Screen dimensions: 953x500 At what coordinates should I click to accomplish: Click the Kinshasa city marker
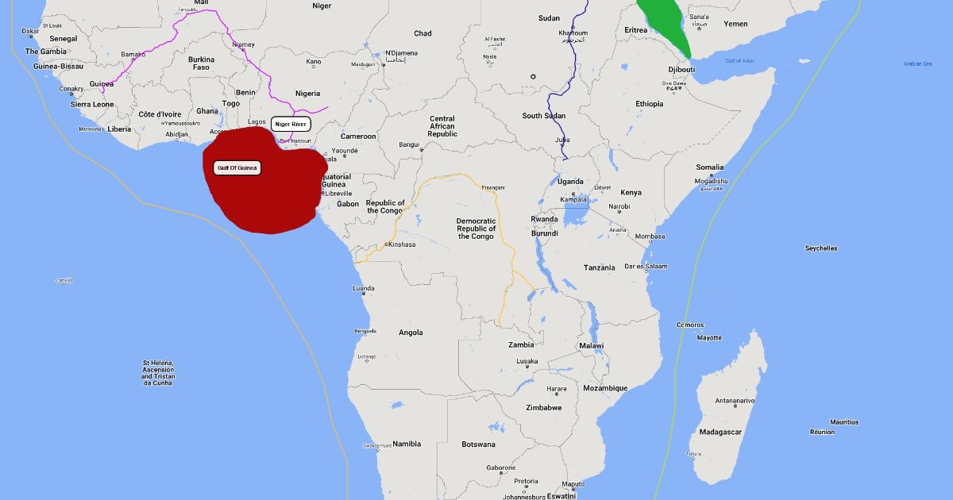[x=386, y=244]
